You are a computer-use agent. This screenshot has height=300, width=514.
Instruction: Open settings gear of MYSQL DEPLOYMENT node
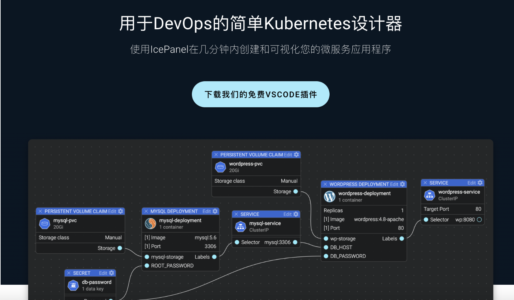tap(215, 211)
